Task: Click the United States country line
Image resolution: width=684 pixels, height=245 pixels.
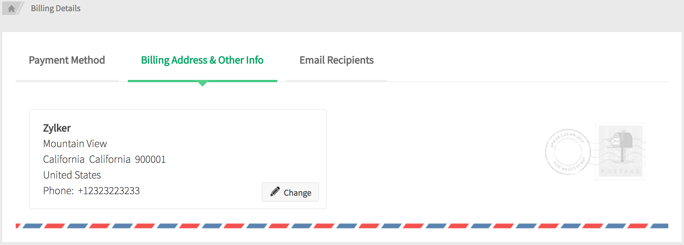Action: 72,175
